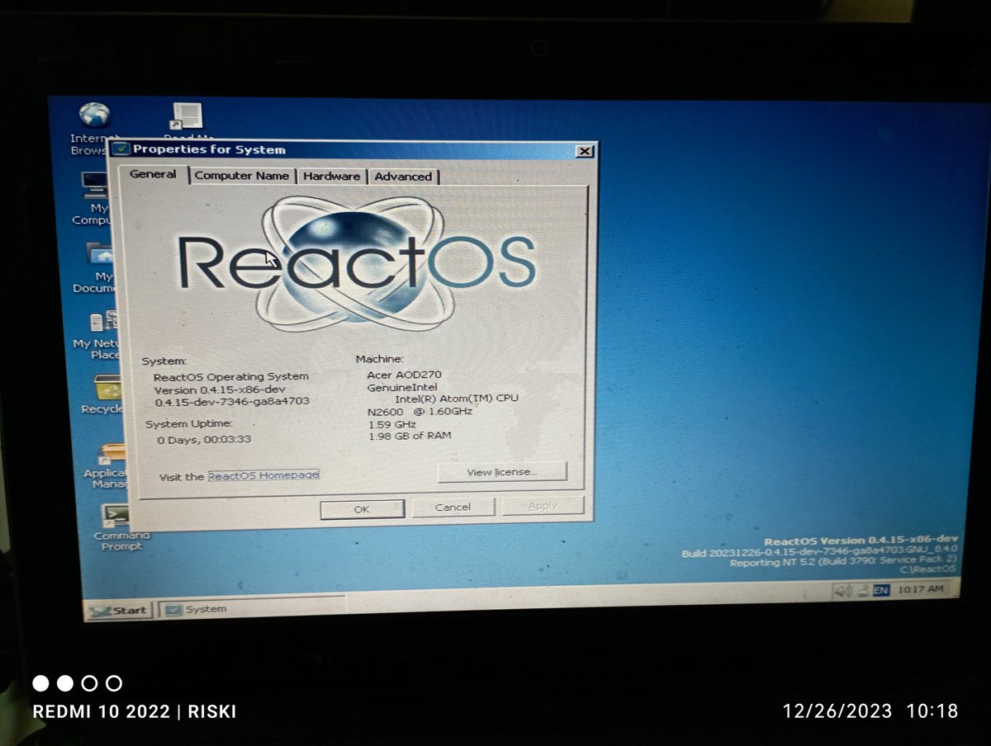This screenshot has height=746, width=991.
Task: Open the Applications Manager desktop icon
Action: (111, 453)
